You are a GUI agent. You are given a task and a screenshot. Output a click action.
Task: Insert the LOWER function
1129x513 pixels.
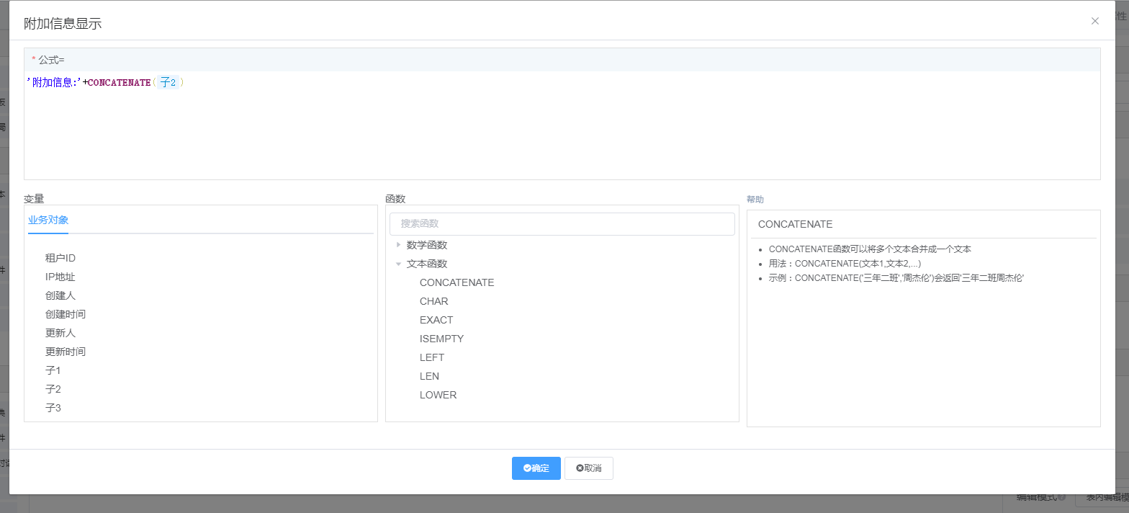pyautogui.click(x=438, y=395)
